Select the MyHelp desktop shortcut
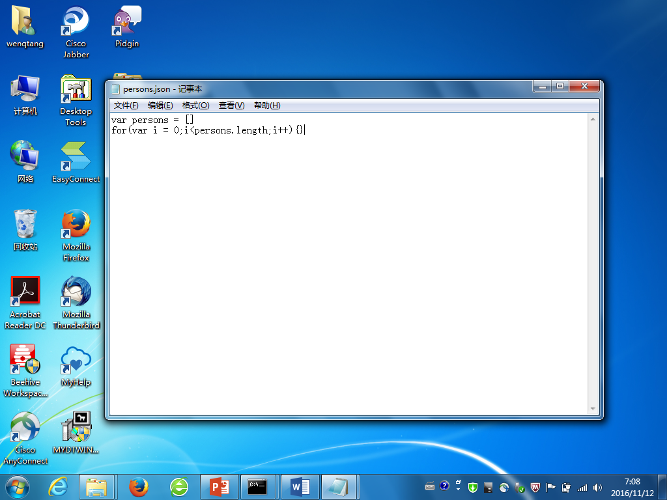This screenshot has height=500, width=667. pyautogui.click(x=76, y=366)
